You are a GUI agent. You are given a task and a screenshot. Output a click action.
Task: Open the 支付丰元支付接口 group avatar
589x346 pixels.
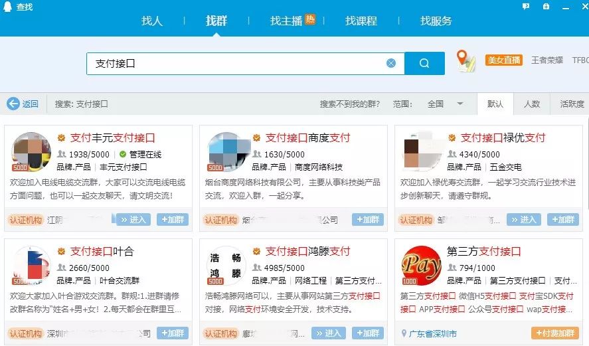(32, 151)
